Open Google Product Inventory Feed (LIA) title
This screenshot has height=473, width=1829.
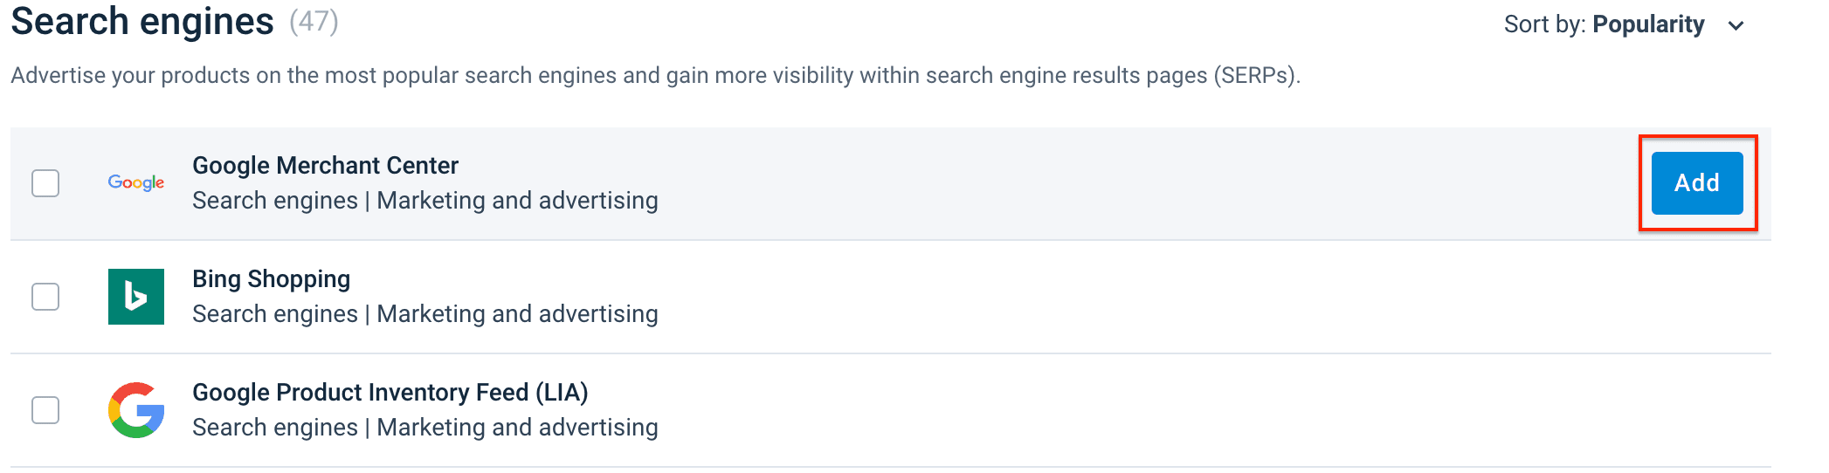(390, 393)
